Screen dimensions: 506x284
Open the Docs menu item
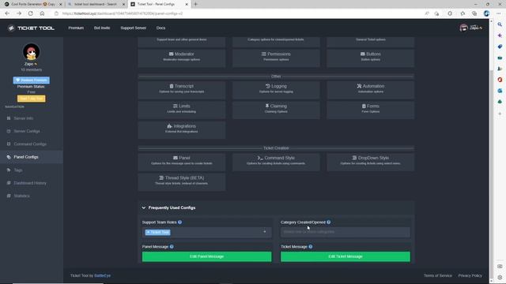(160, 28)
